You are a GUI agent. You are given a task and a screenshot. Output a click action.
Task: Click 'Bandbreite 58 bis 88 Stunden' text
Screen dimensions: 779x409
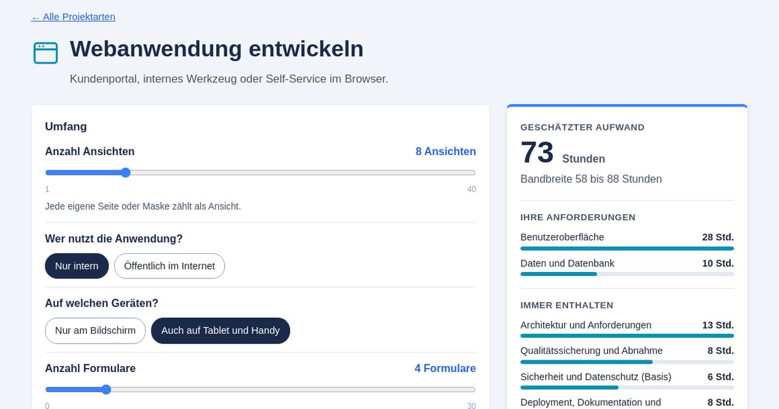[591, 179]
